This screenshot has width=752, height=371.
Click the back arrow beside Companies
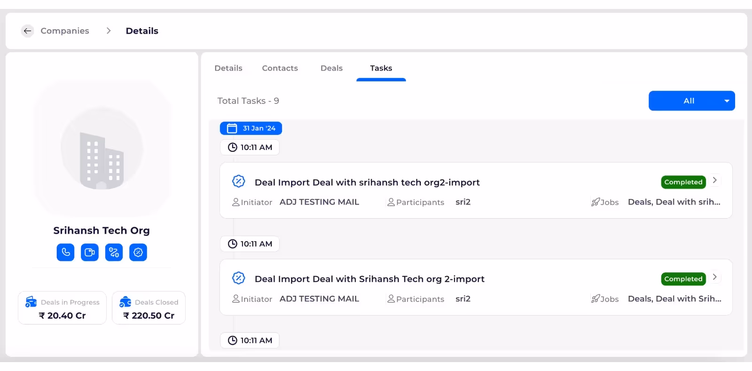27,31
